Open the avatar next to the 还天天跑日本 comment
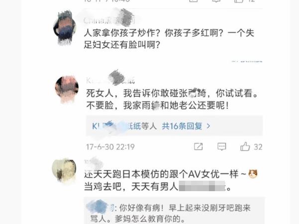The height and width of the screenshot is (224, 299). (64, 170)
